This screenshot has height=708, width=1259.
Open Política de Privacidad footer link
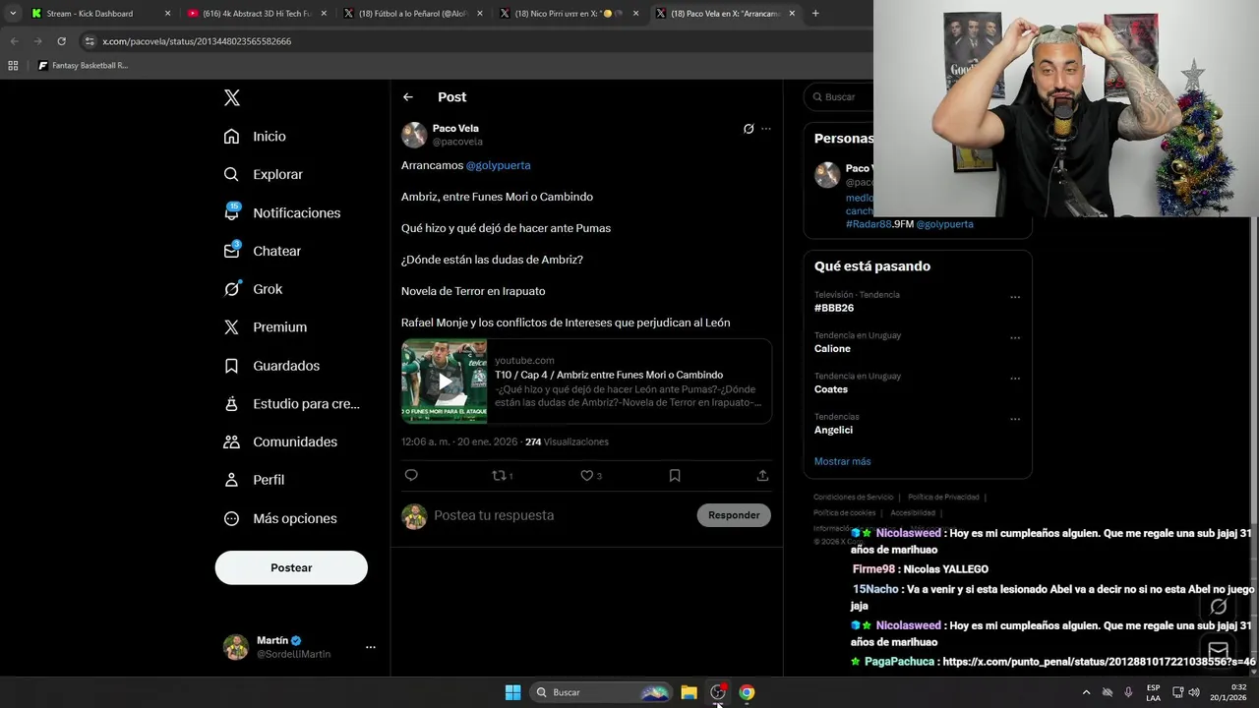pos(943,498)
